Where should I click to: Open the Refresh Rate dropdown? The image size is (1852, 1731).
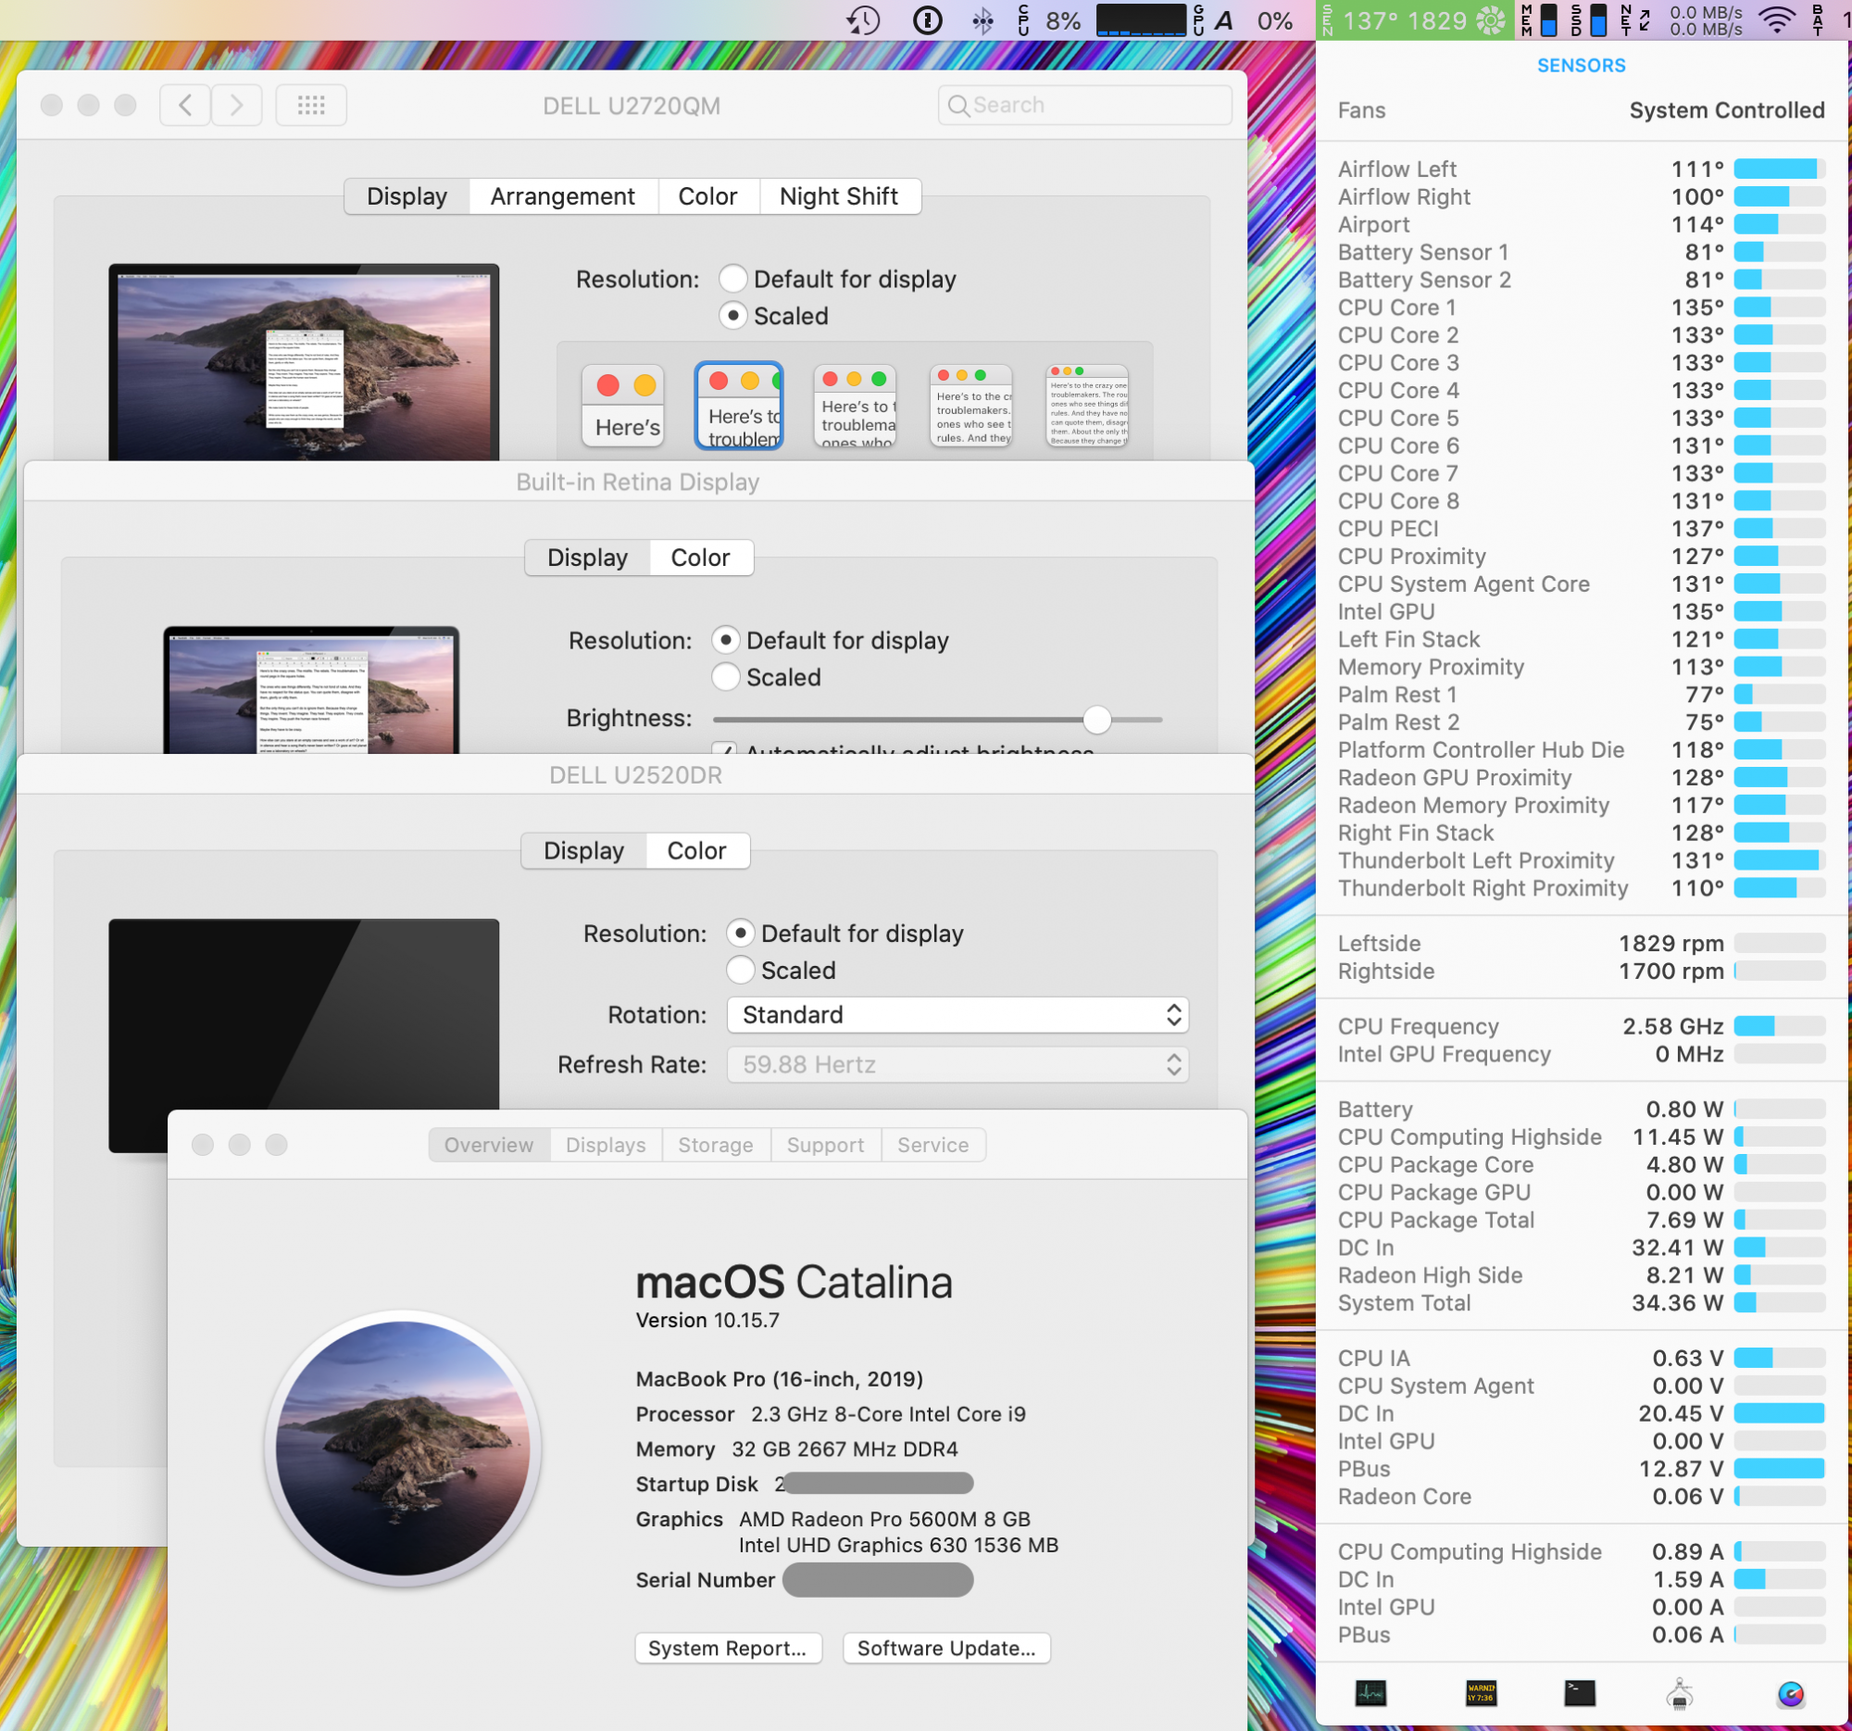pyautogui.click(x=957, y=1064)
